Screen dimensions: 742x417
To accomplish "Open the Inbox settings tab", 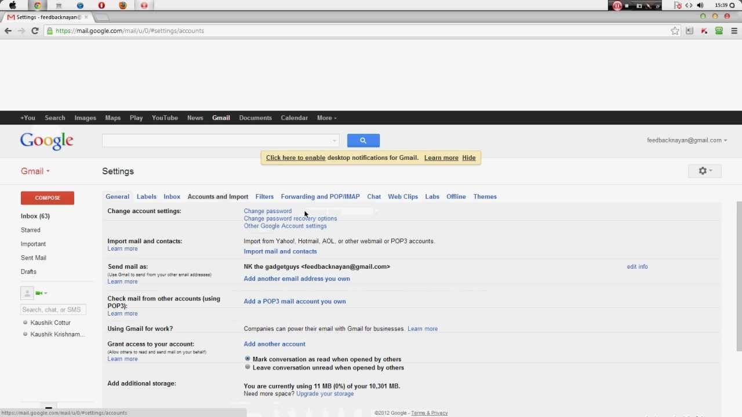I will click(x=172, y=196).
